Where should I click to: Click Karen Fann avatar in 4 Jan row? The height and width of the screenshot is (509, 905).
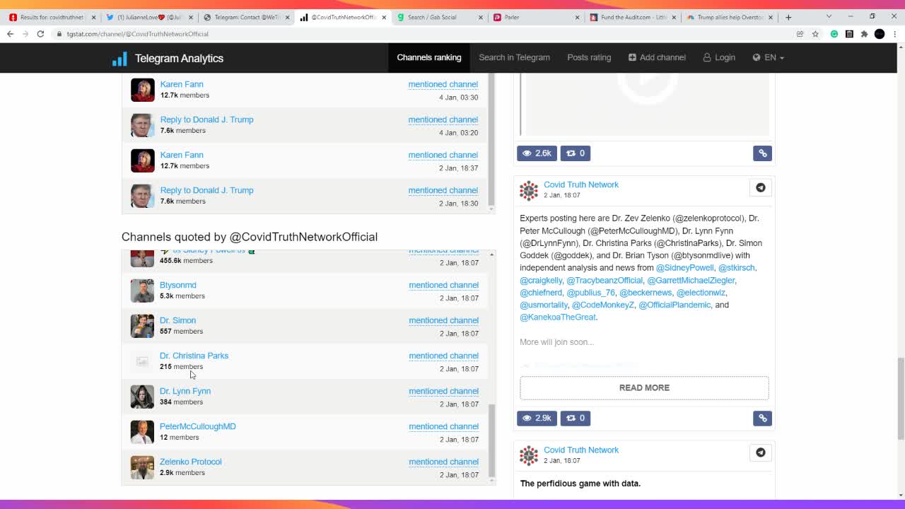point(142,90)
